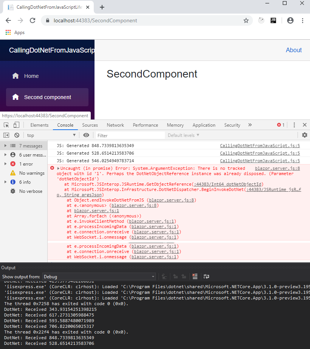The width and height of the screenshot is (310, 349).
Task: Open the JB extension icon
Action: [x=273, y=20]
